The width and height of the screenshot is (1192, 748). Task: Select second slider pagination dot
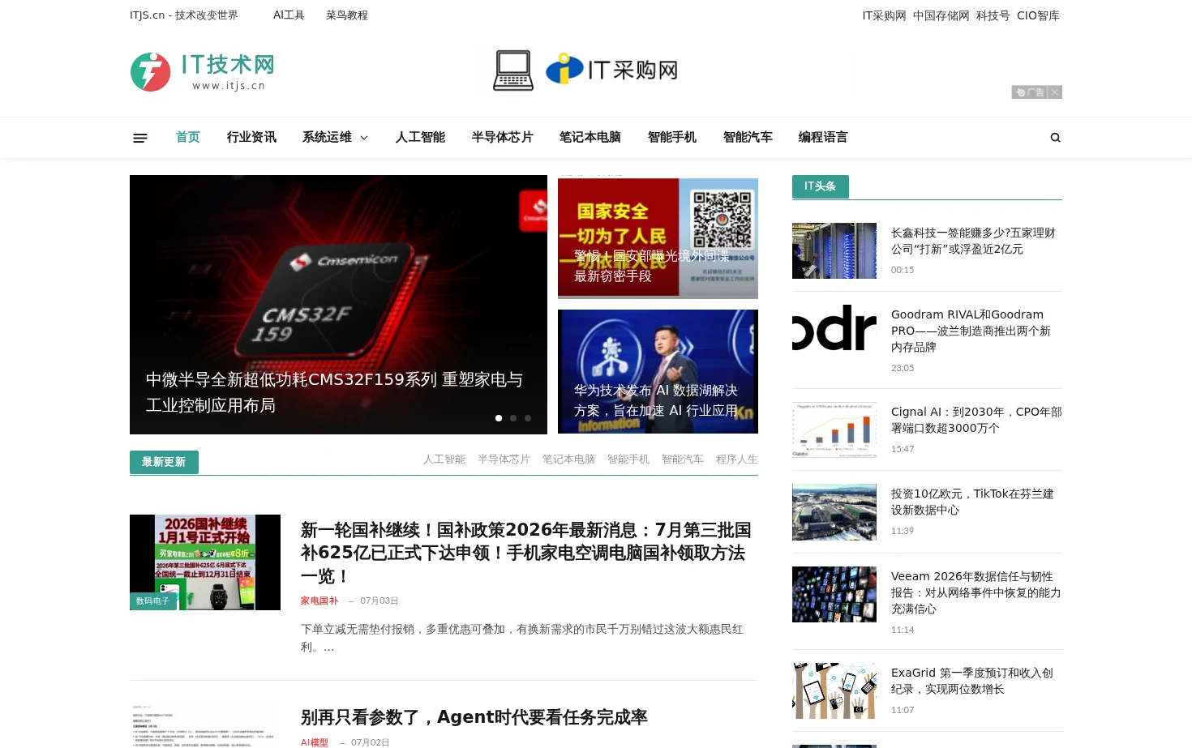[x=513, y=418]
